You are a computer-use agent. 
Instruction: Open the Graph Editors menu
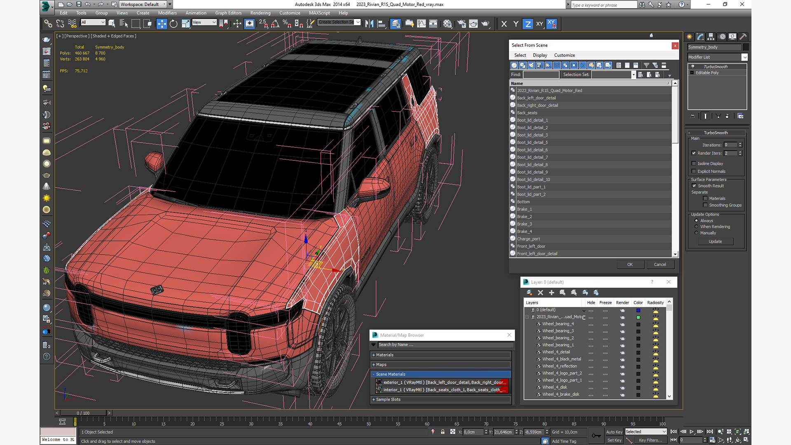click(x=228, y=13)
